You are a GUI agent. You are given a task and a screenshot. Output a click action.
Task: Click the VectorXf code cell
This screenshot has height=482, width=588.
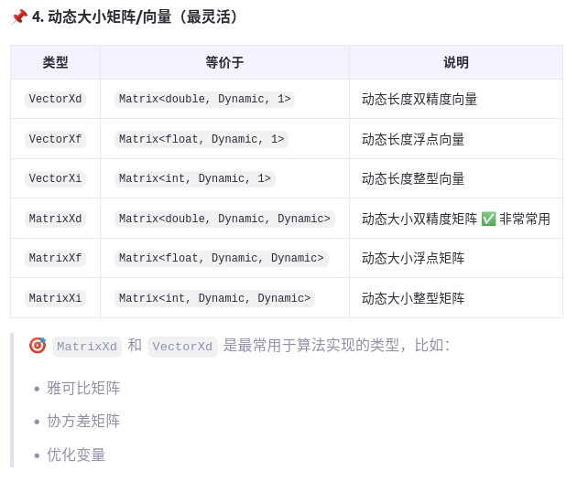[56, 139]
